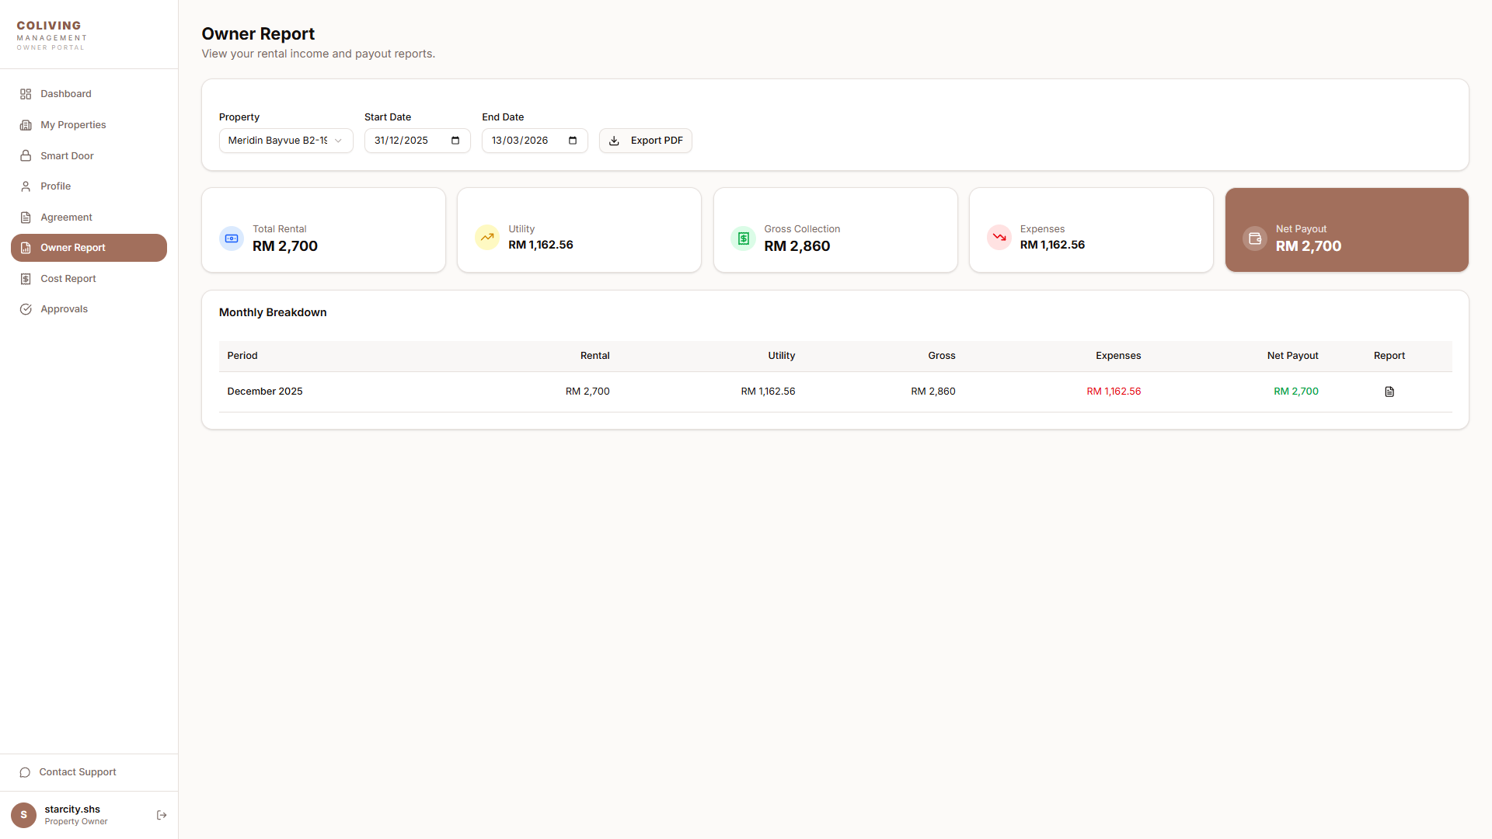The image size is (1492, 839).
Task: Expand the Property dropdown selector
Action: [285, 141]
